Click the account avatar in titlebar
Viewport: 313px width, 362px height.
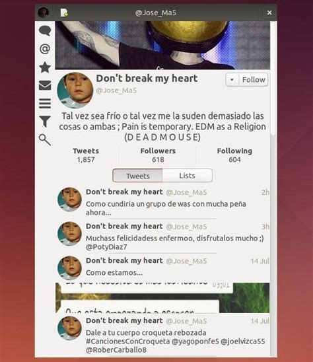[x=44, y=13]
